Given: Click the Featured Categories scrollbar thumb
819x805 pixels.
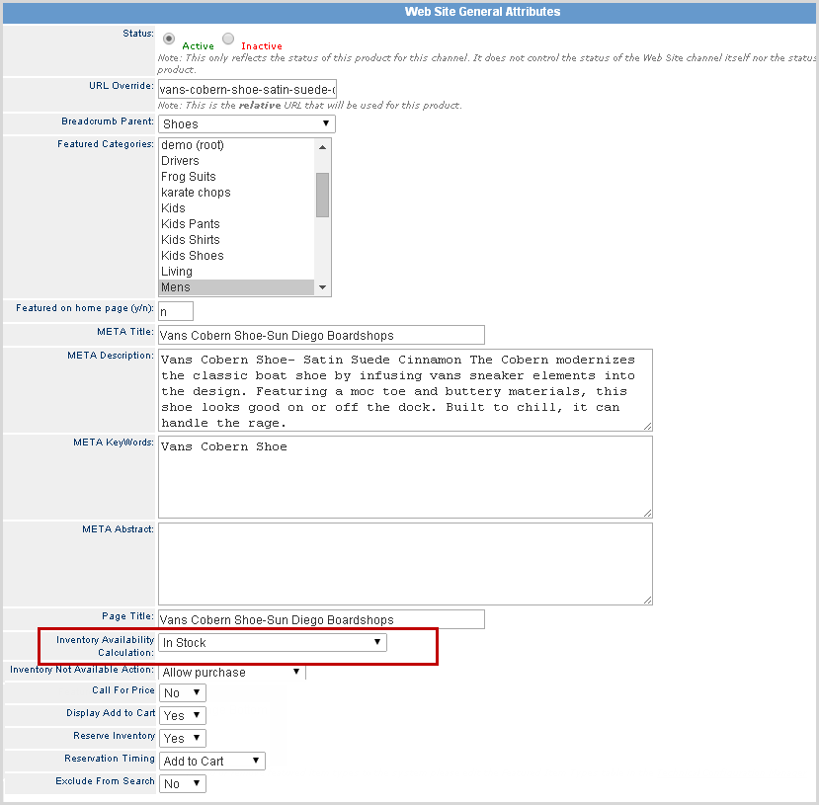Looking at the screenshot, I should [322, 195].
